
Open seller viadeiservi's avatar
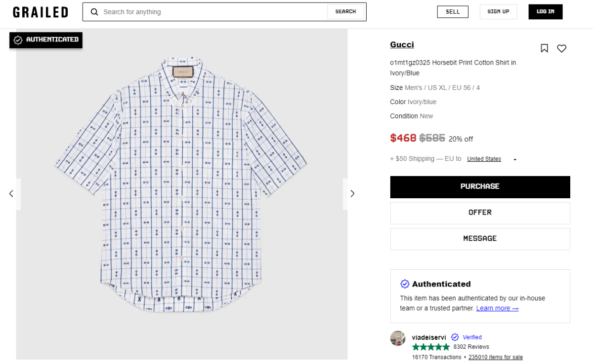(x=398, y=338)
